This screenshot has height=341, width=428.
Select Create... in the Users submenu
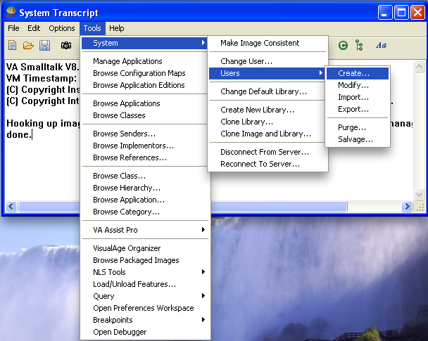(x=358, y=73)
